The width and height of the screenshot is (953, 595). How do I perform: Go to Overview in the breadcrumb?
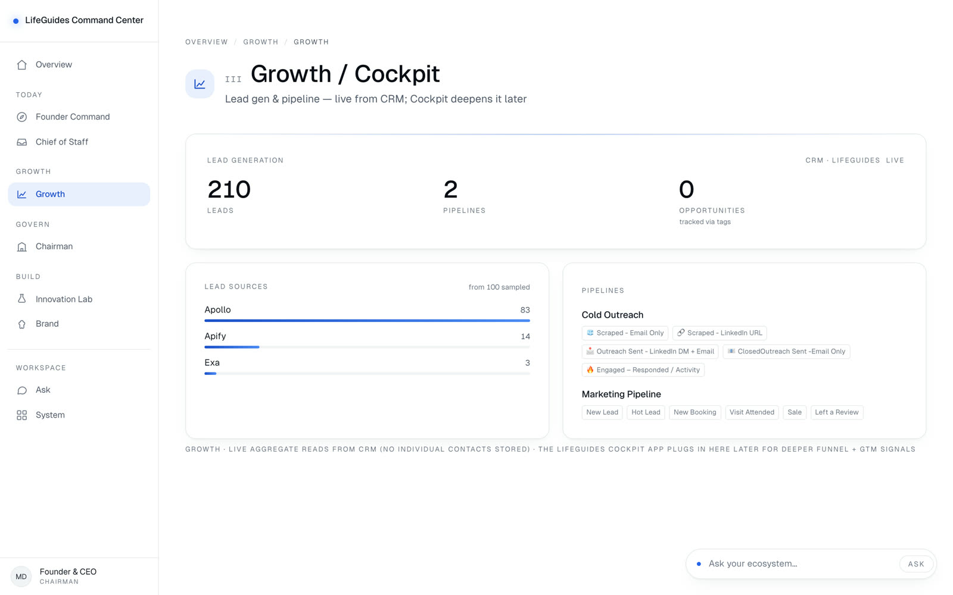pos(207,42)
